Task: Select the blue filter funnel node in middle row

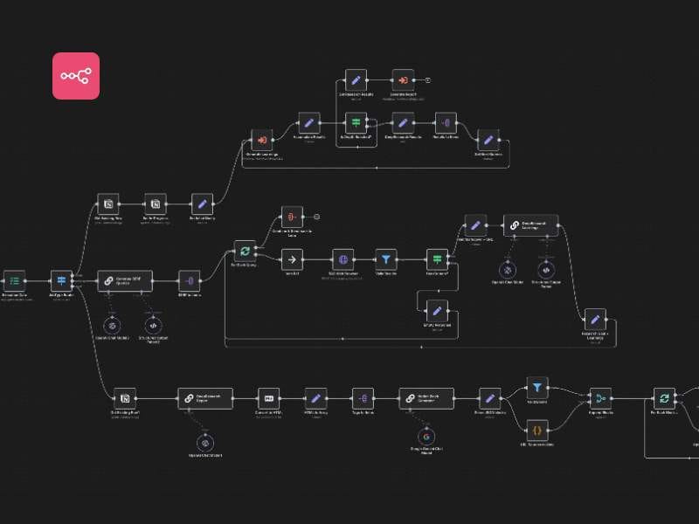Action: point(386,259)
